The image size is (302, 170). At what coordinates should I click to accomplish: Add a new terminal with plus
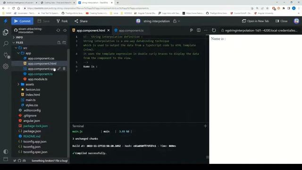[205, 126]
